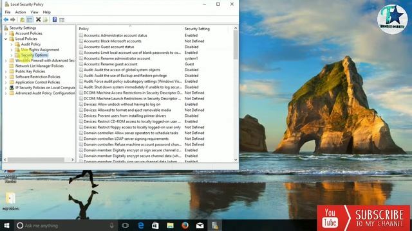Open the Action menu
The image size is (412, 231).
20,12
